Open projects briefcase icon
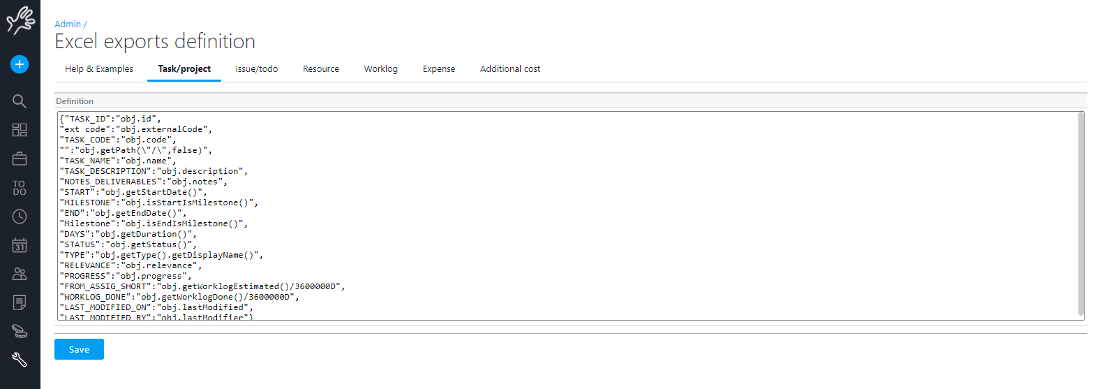 click(x=20, y=159)
